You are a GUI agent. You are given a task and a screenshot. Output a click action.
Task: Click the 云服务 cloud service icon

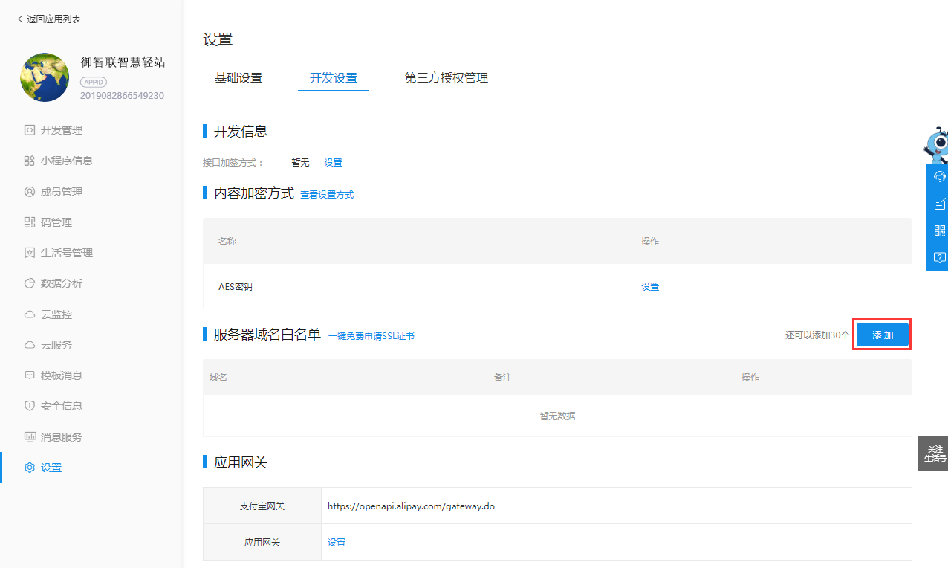coord(30,344)
